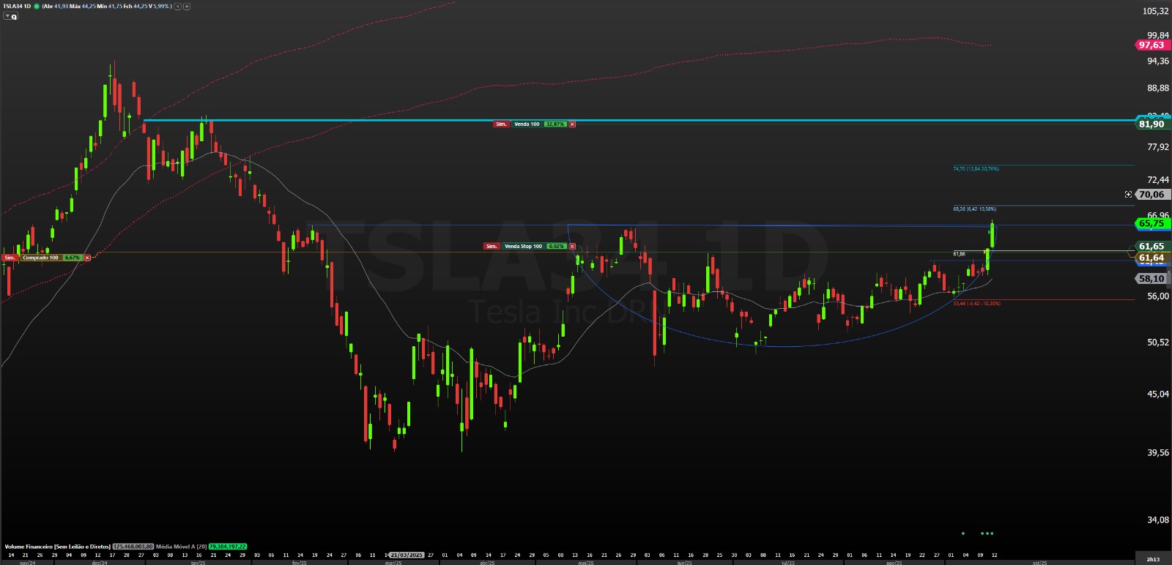Select the Comprado 100 position label
This screenshot has width=1172, height=565.
tap(40, 258)
